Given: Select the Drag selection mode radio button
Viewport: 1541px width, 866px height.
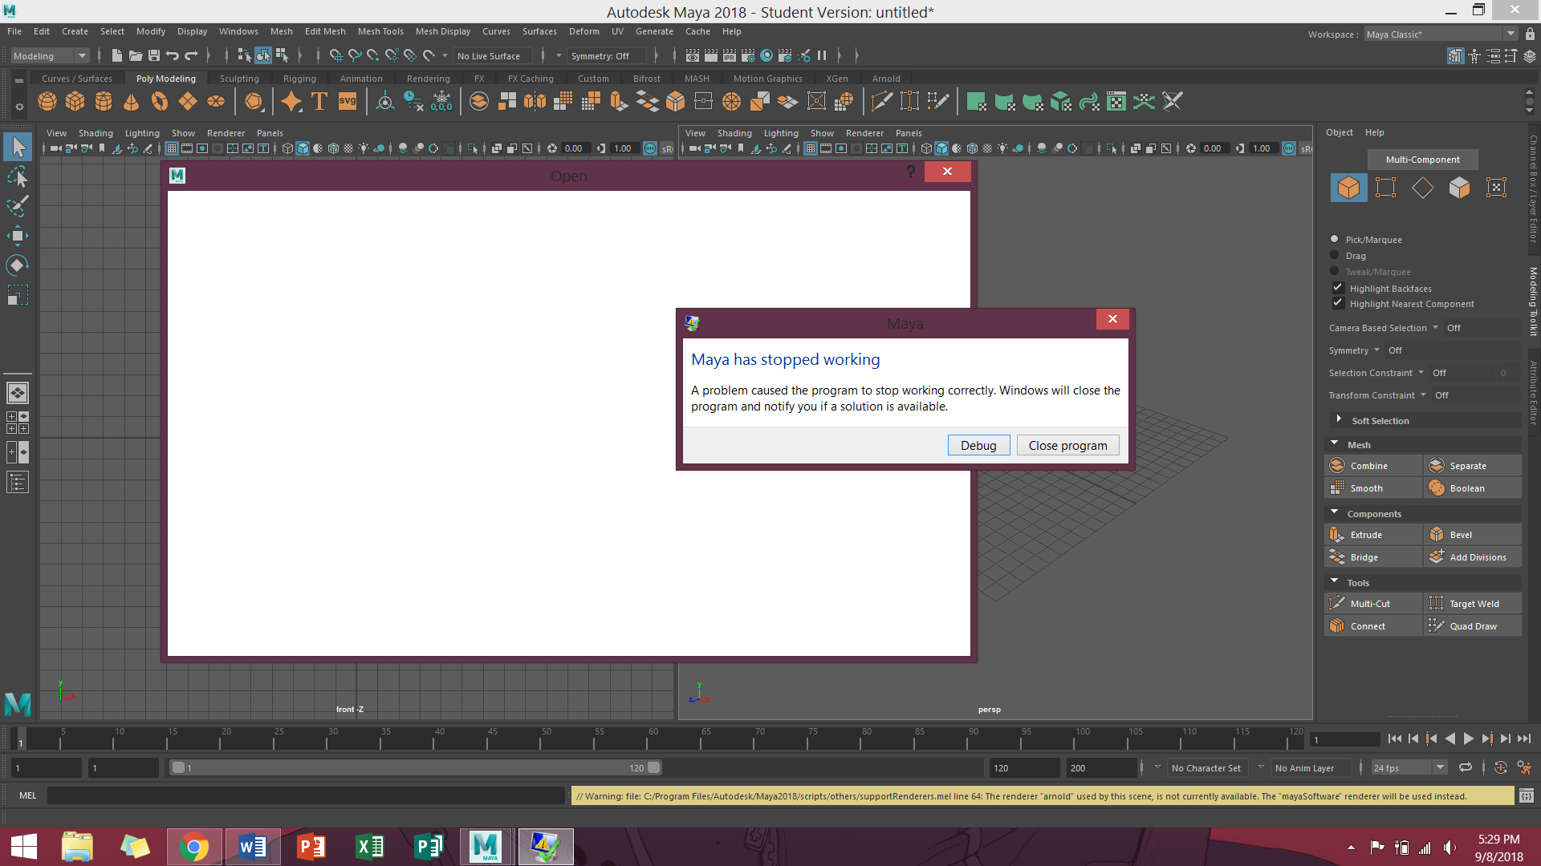Looking at the screenshot, I should click(1335, 255).
